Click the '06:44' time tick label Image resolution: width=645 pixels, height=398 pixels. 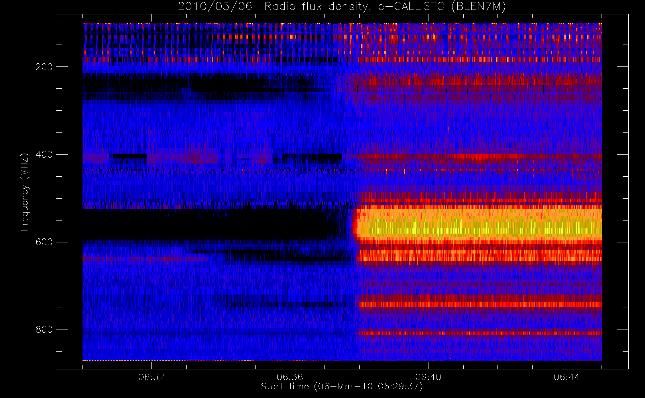(566, 377)
